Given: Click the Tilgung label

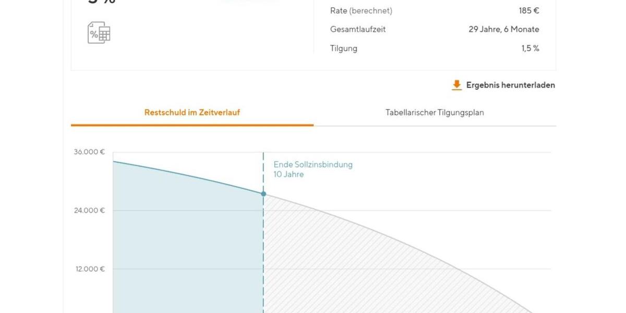Looking at the screenshot, I should (x=344, y=49).
